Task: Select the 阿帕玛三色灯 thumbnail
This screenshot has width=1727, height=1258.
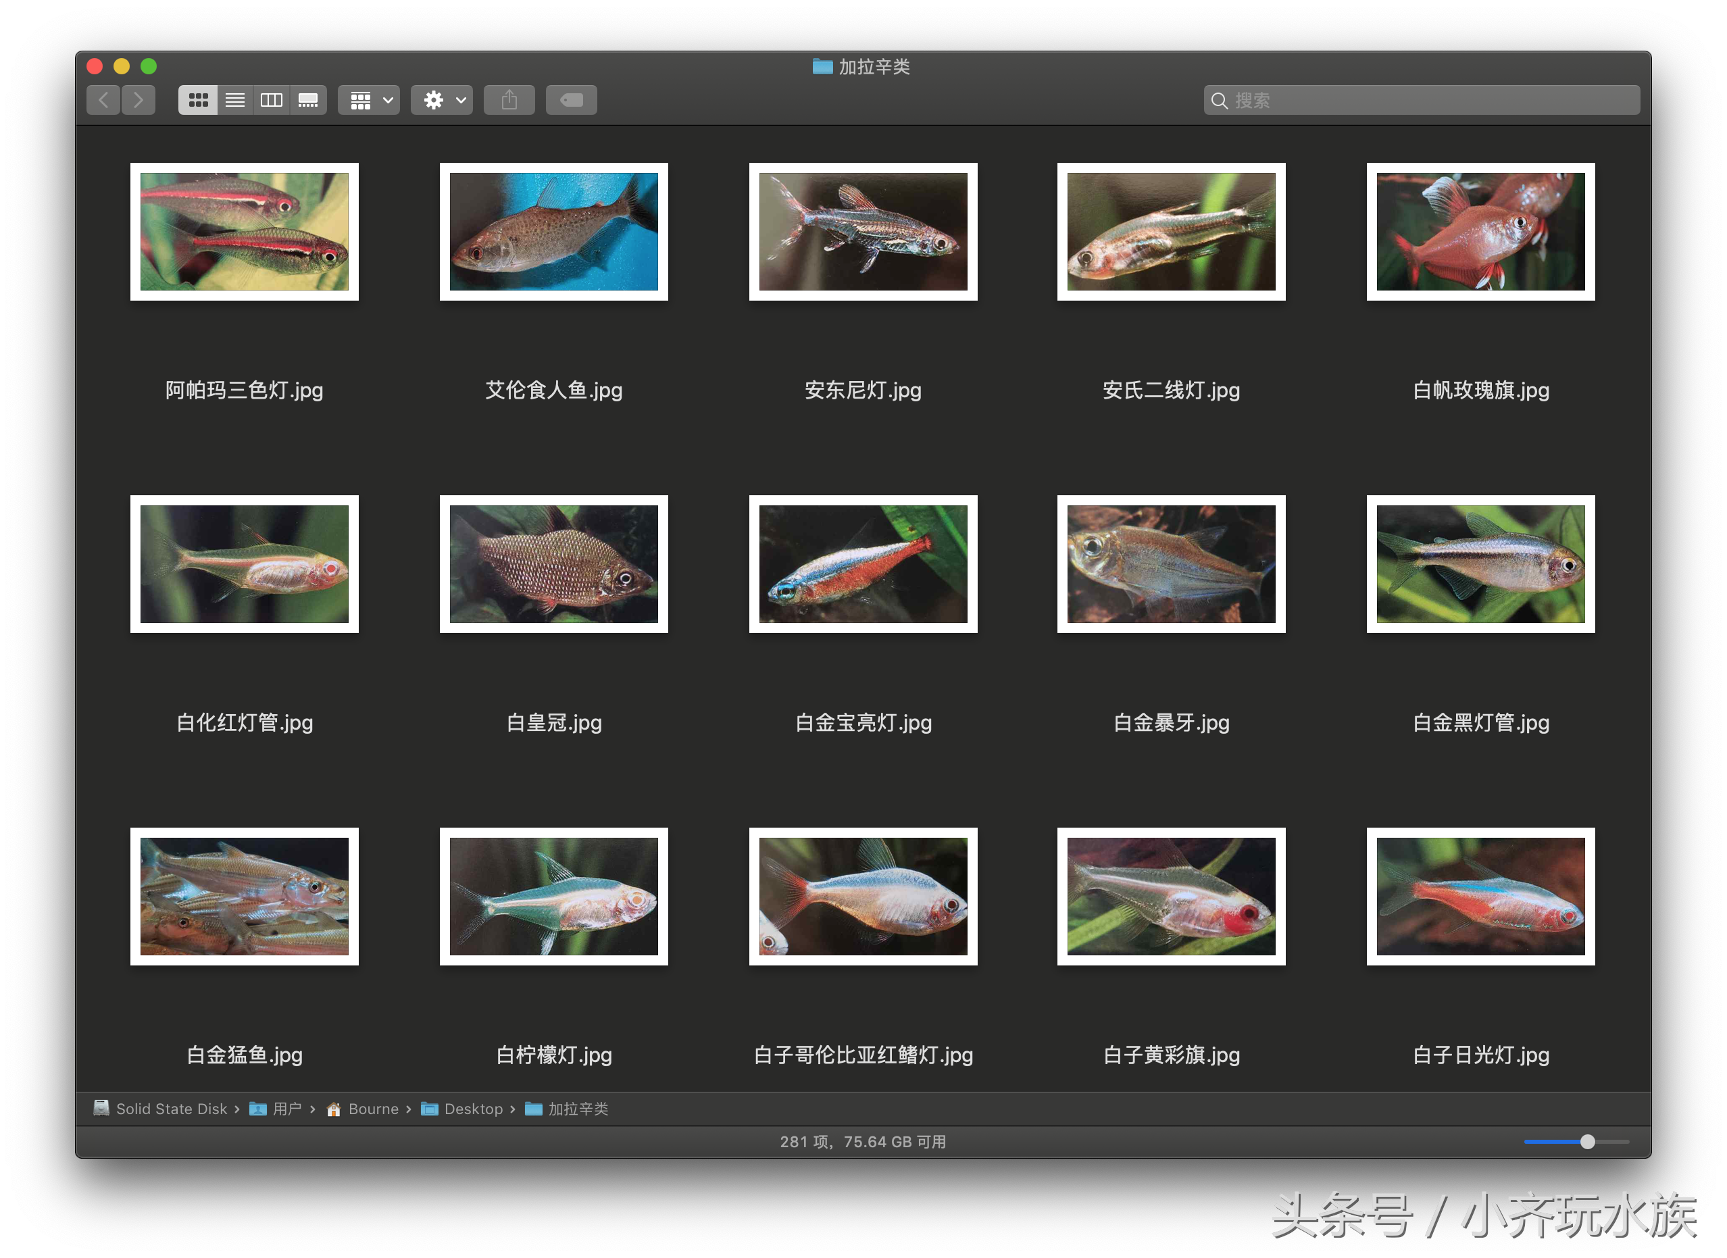Action: tap(245, 232)
